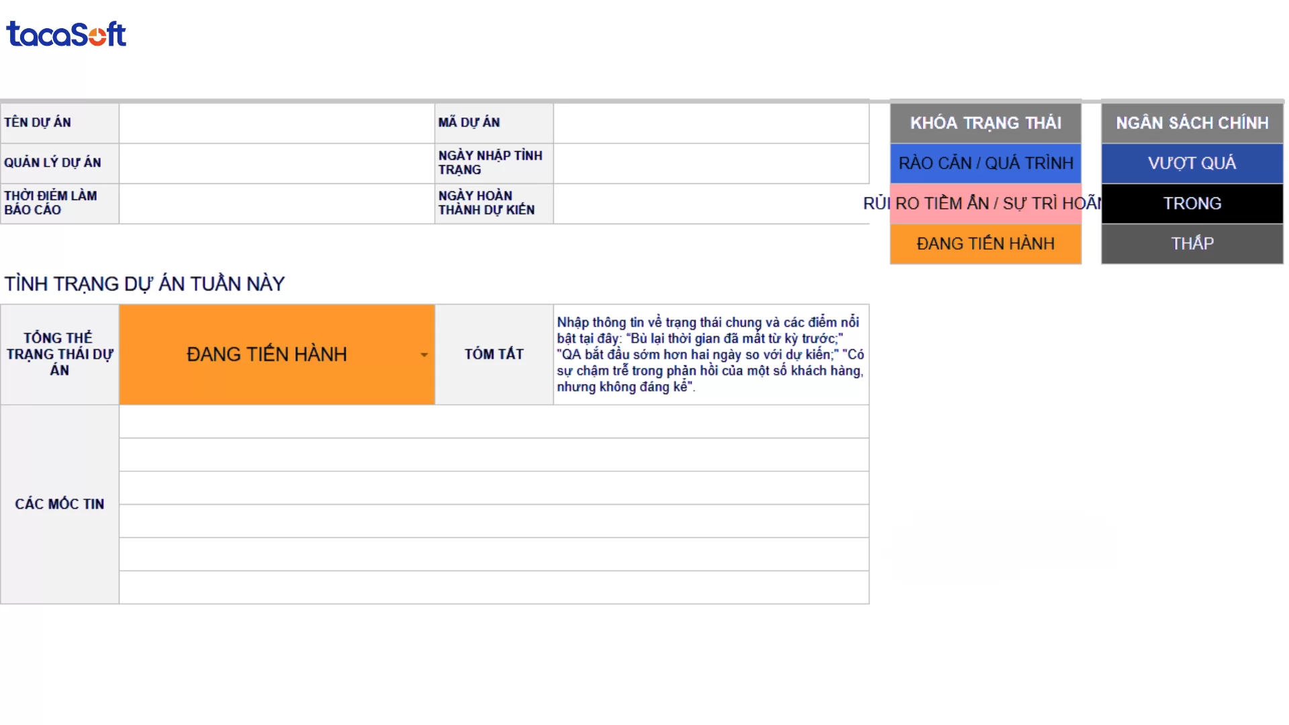Image resolution: width=1289 pixels, height=725 pixels.
Task: Open the project status dropdown arrow
Action: click(x=424, y=355)
